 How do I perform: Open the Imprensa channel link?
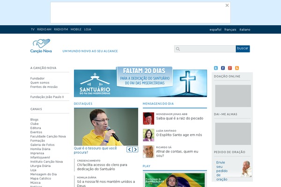37,153
